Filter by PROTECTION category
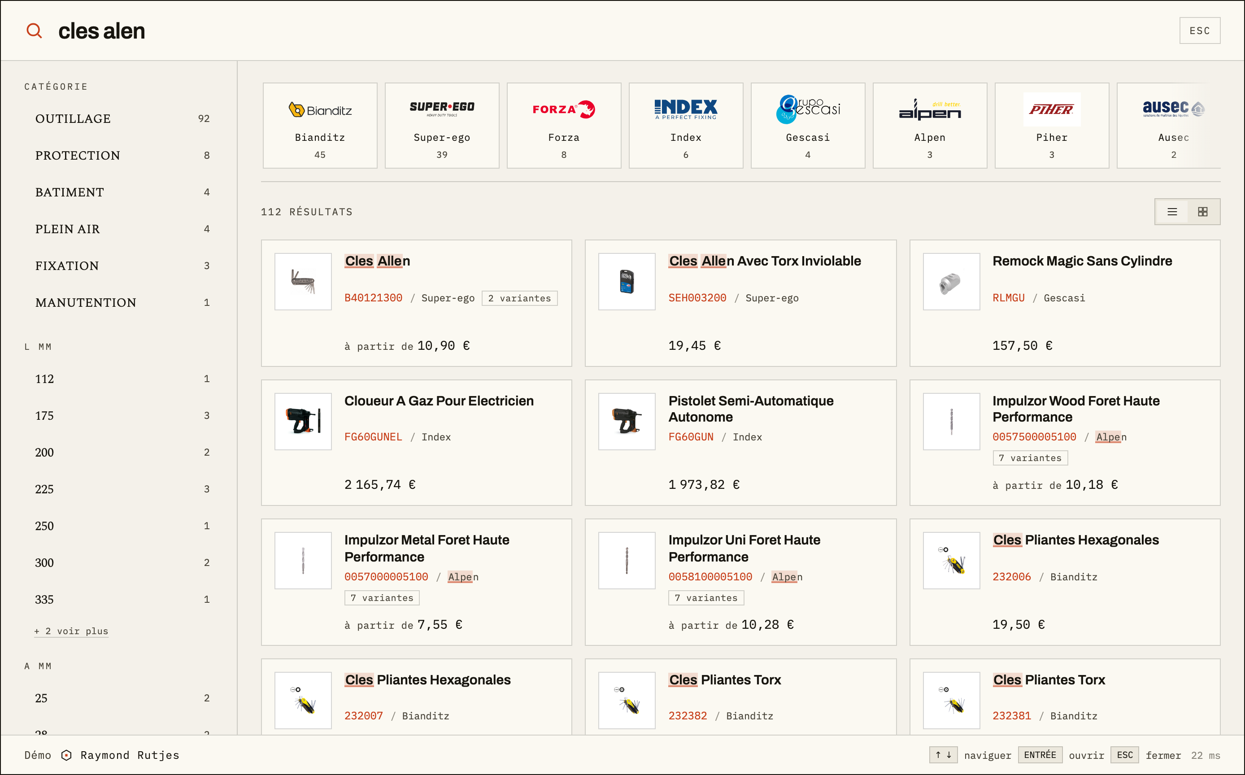 tap(122, 156)
